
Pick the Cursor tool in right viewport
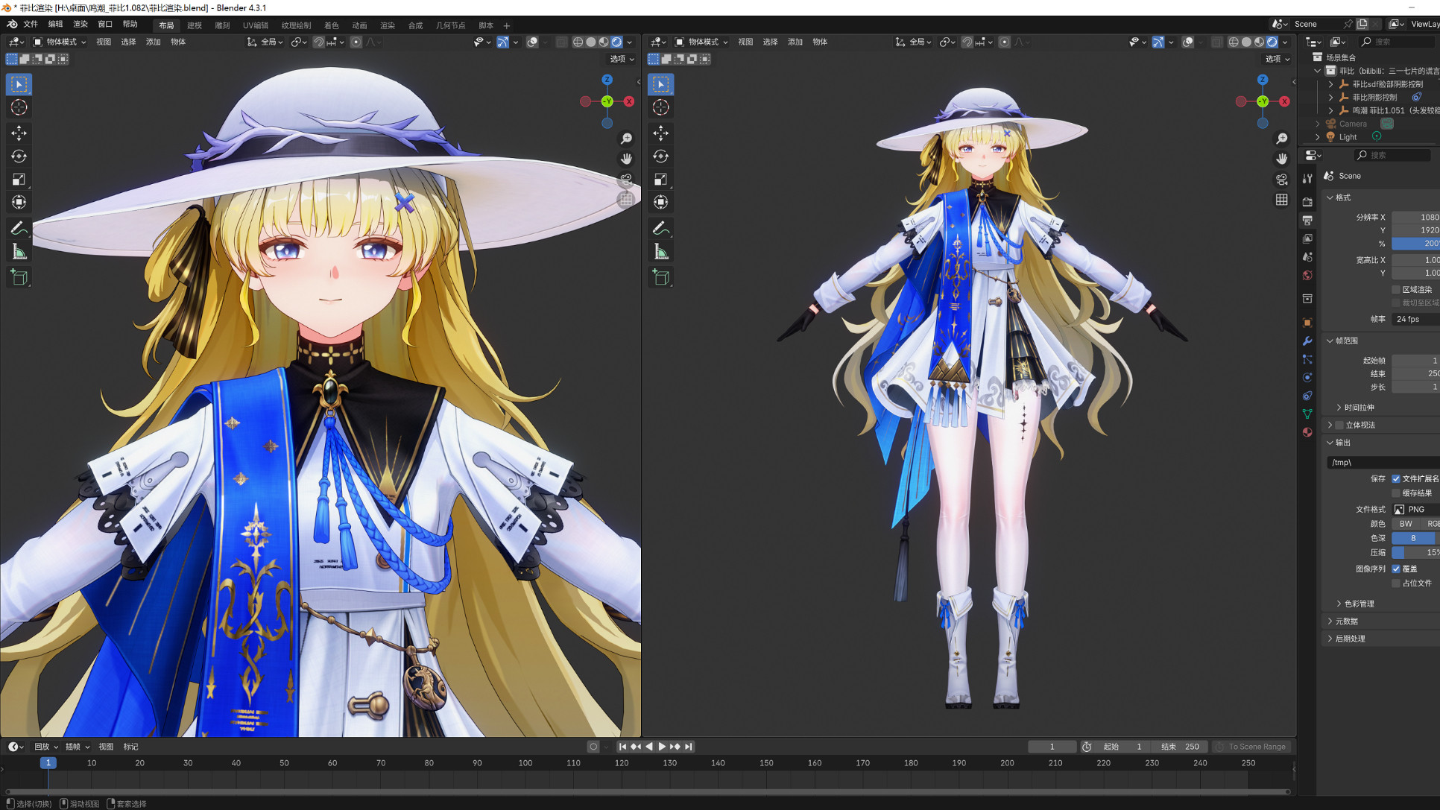[x=661, y=108]
